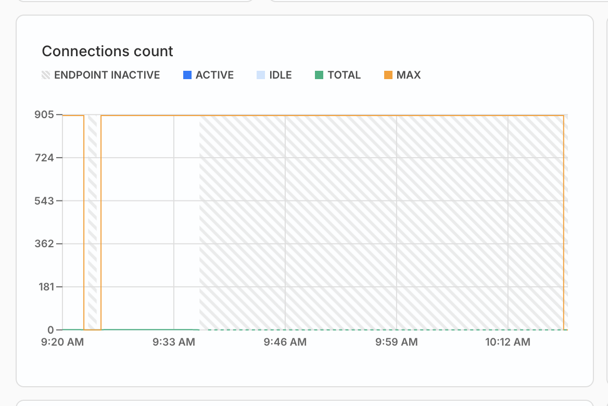
Task: Click the 10:12 AM time label
Action: 508,342
